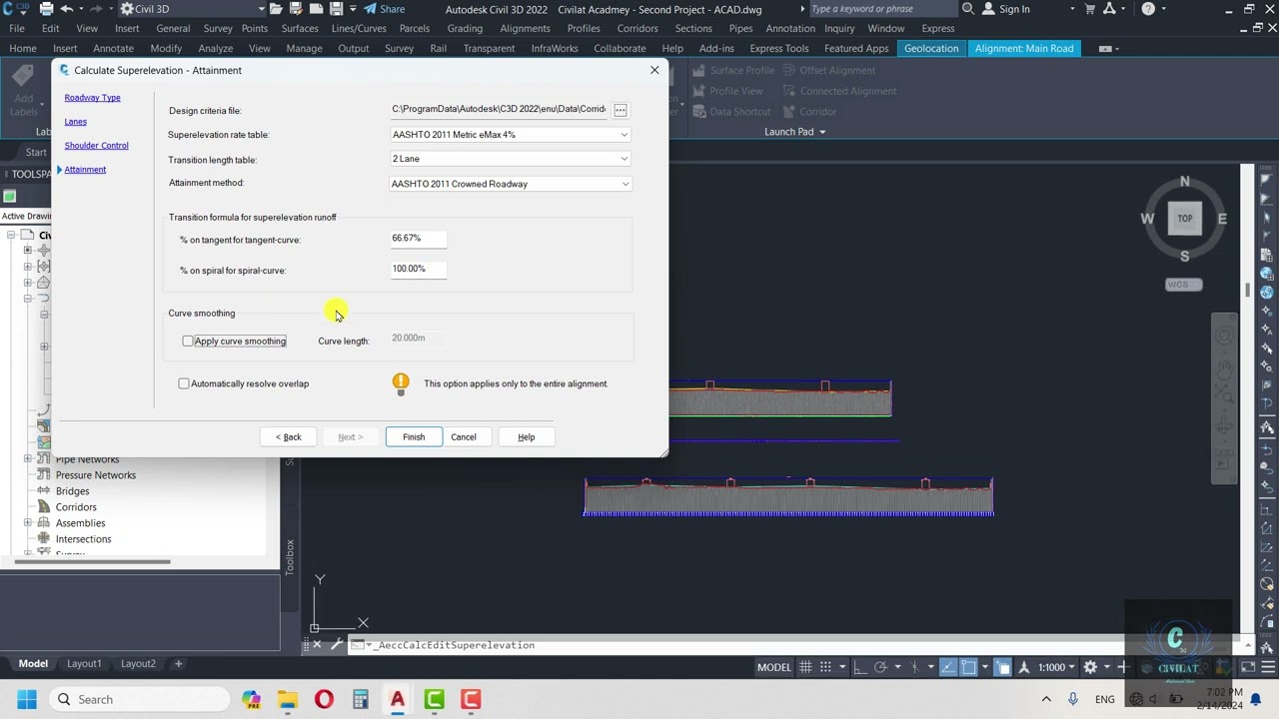
Task: Open the Shoulder Control step link
Action: pyautogui.click(x=96, y=146)
